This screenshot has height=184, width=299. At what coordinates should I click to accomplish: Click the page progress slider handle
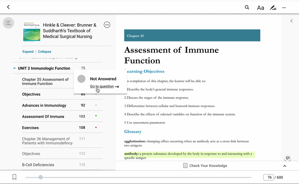point(40,177)
